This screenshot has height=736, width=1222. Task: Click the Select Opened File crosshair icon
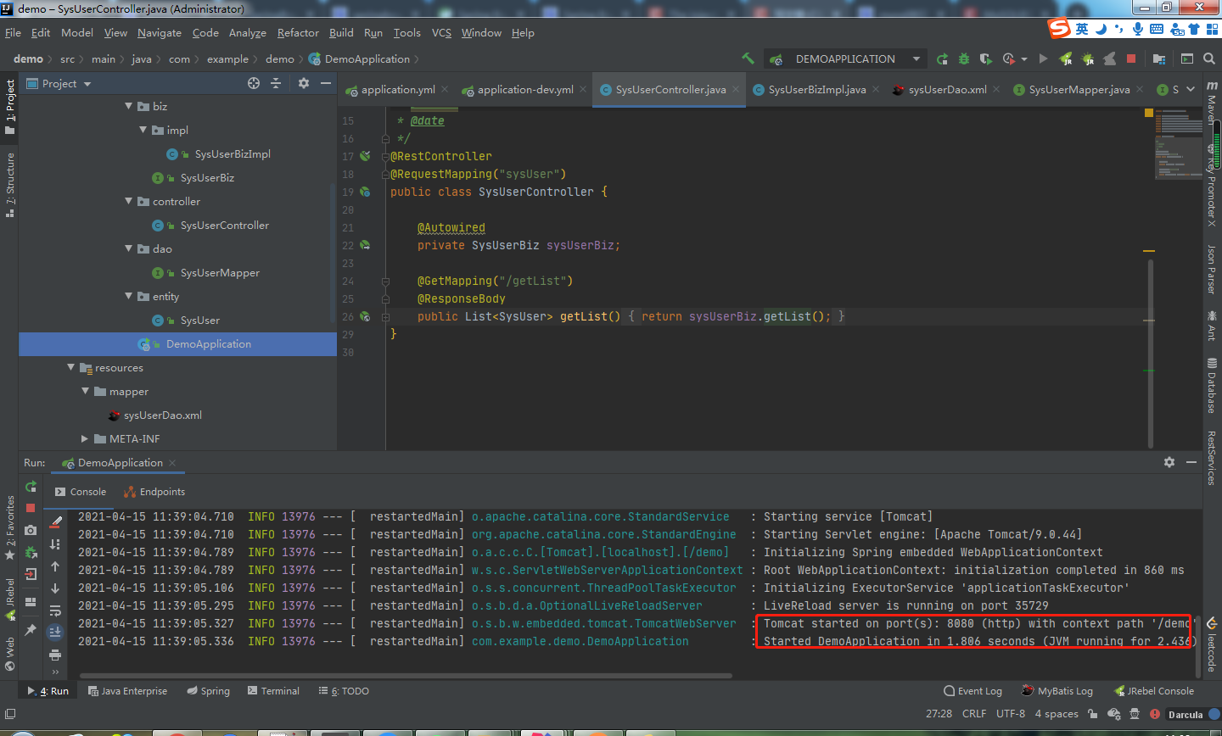[253, 83]
